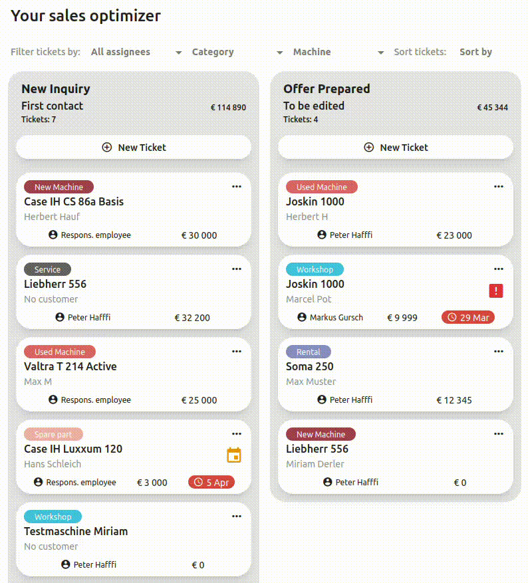The height and width of the screenshot is (583, 528).
Task: Open three-dot menu on Workshop Joskin 1000 ticket
Action: tap(499, 269)
